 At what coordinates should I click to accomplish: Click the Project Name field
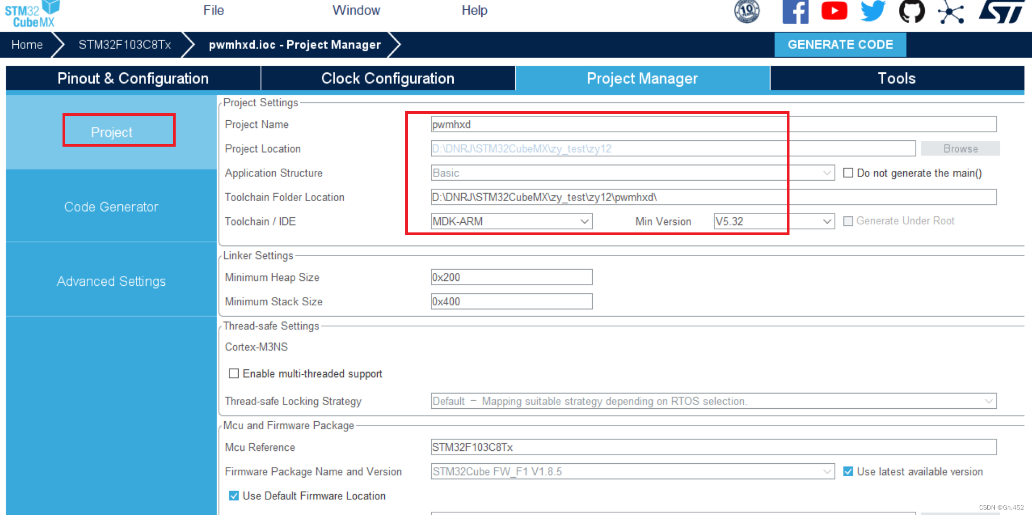click(x=714, y=124)
